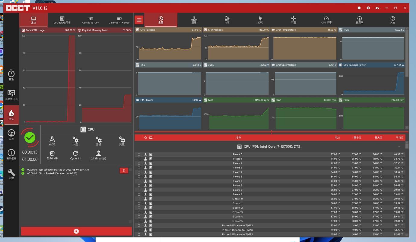Open the 监控 monitoring section

11,135
